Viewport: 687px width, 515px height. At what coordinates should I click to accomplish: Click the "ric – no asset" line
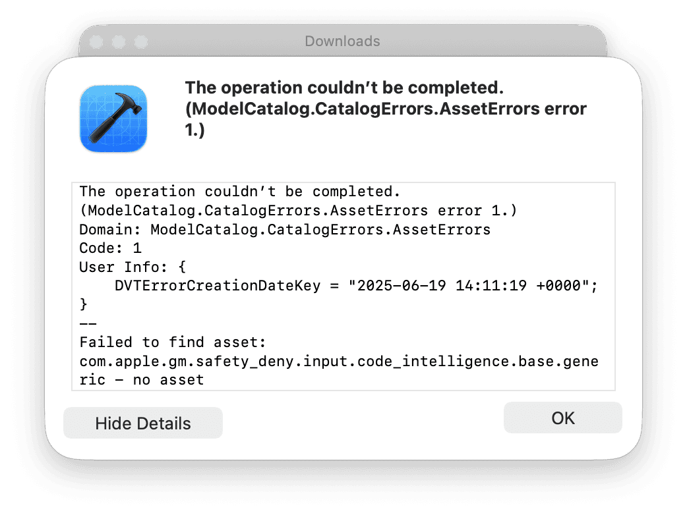141,380
